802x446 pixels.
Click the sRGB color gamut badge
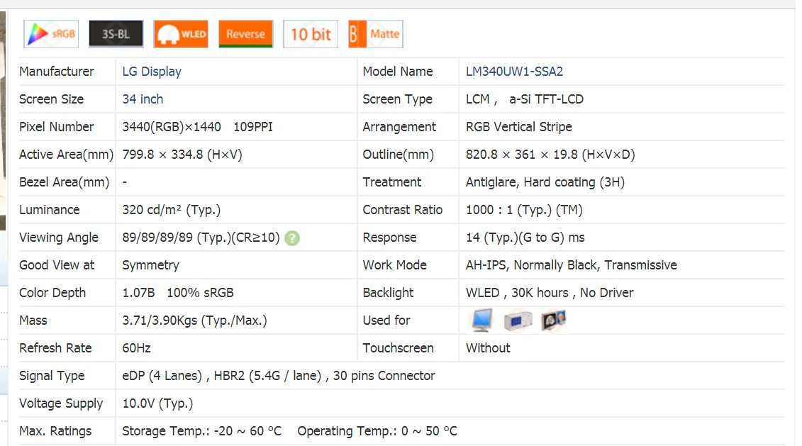(x=51, y=34)
